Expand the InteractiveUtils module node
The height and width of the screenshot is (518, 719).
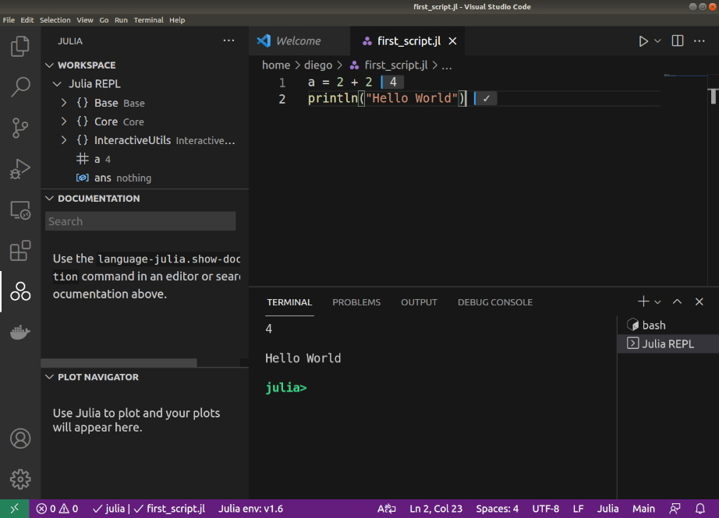[64, 140]
